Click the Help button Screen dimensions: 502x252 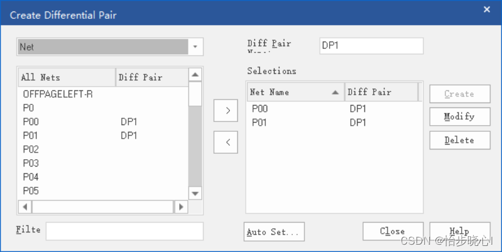coord(459,232)
